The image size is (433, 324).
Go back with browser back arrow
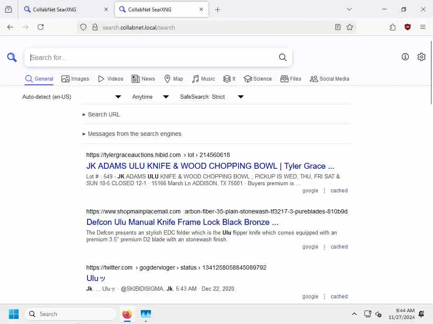[10, 27]
